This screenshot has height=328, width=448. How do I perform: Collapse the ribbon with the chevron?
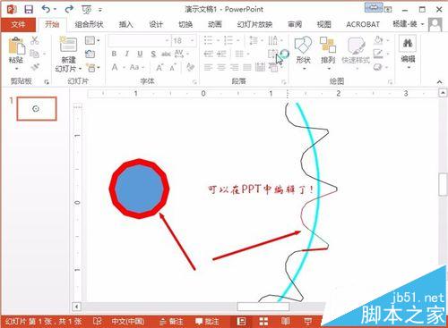point(439,81)
